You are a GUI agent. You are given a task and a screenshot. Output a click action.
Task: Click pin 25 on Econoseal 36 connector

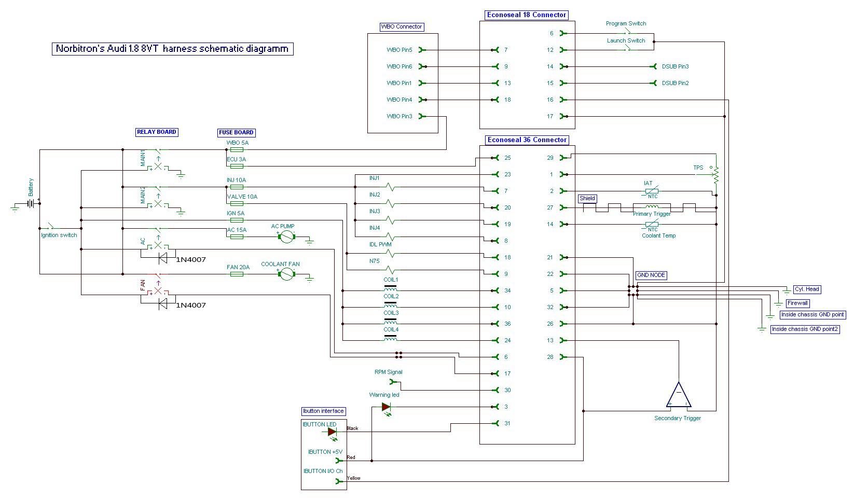tap(507, 158)
